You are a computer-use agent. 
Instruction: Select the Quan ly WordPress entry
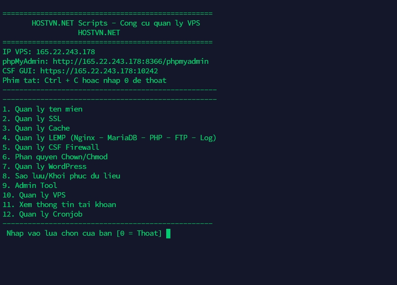coord(44,167)
